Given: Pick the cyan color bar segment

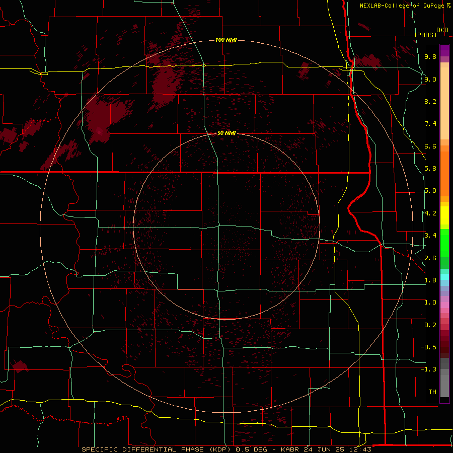Looking at the screenshot, I should tap(444, 277).
